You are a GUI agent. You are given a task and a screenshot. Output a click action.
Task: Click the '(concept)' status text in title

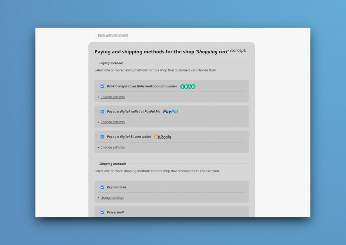pyautogui.click(x=238, y=50)
